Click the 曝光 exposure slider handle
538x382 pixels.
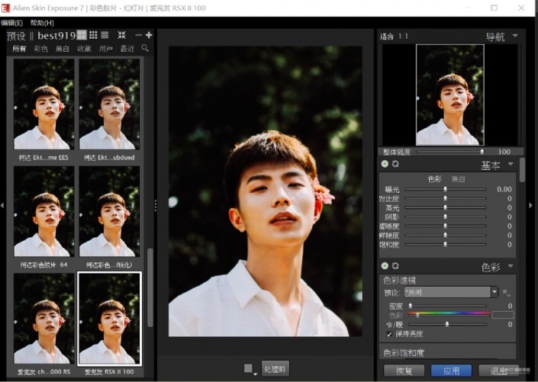pos(446,189)
